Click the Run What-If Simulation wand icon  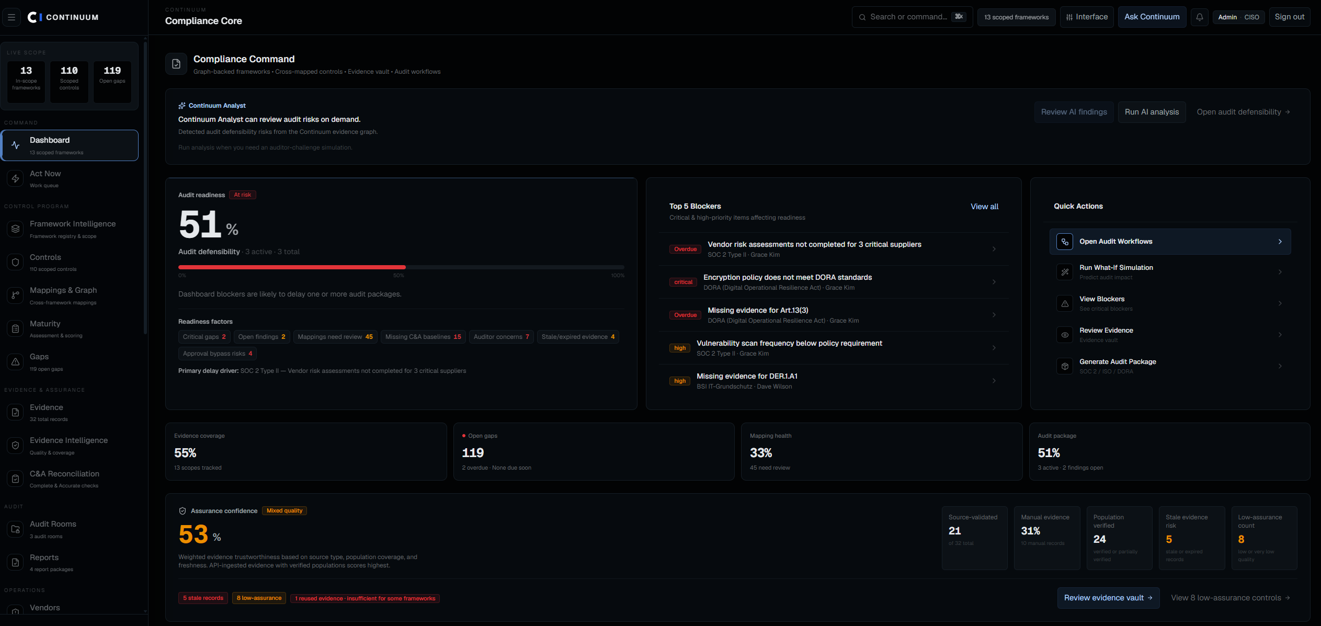[x=1065, y=272]
